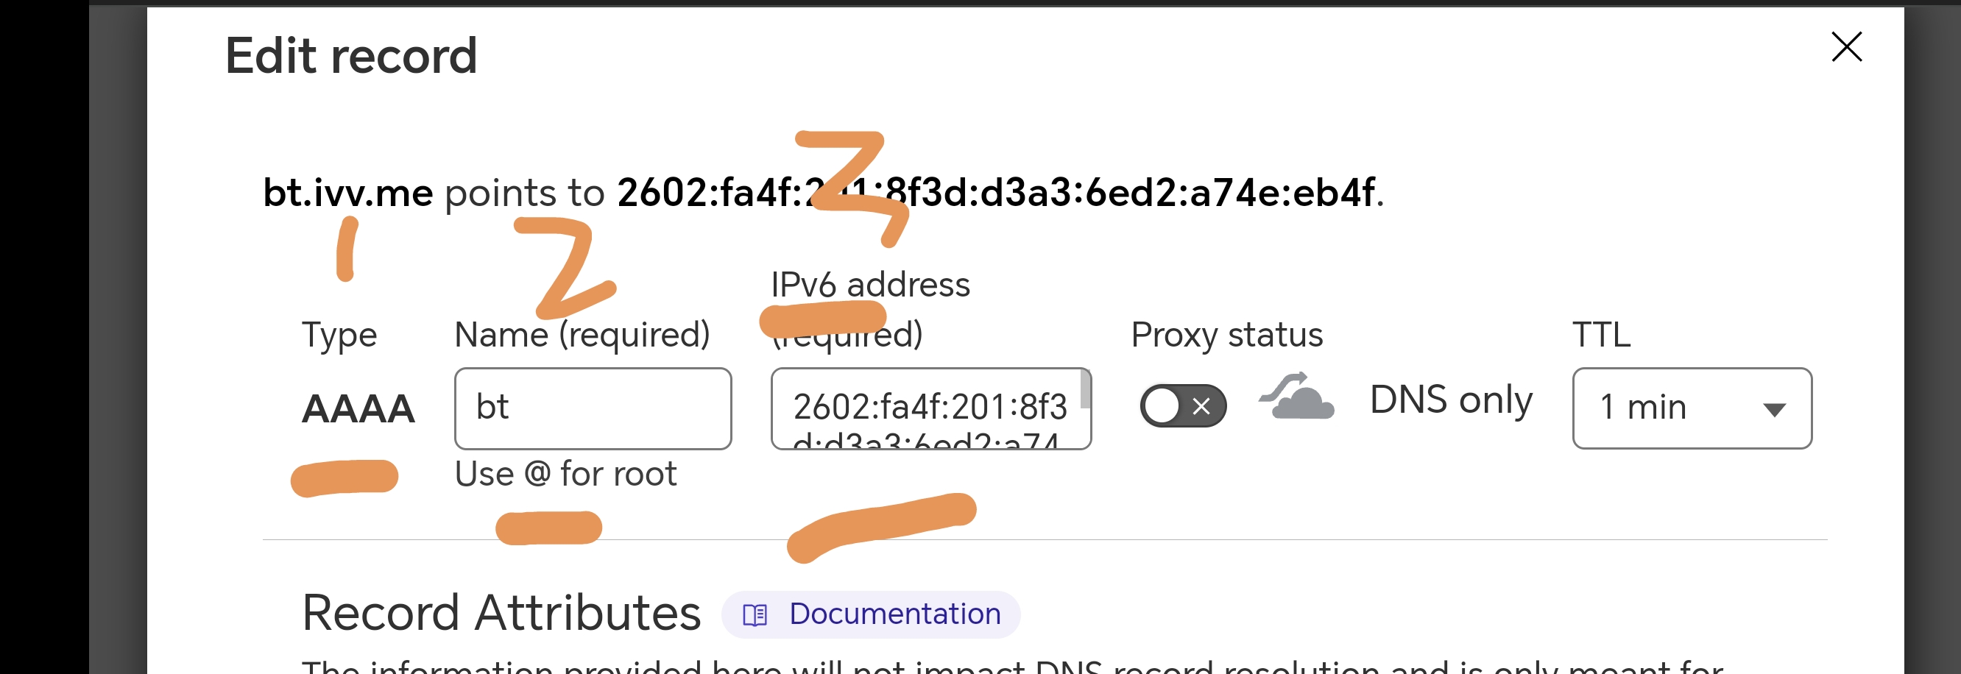Click the Name (required) label
Viewport: 1961px width, 674px height.
click(x=582, y=335)
